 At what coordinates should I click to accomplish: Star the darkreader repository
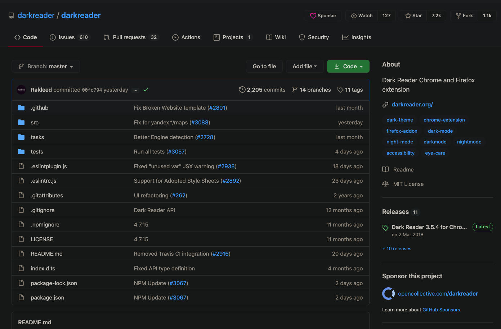[413, 16]
